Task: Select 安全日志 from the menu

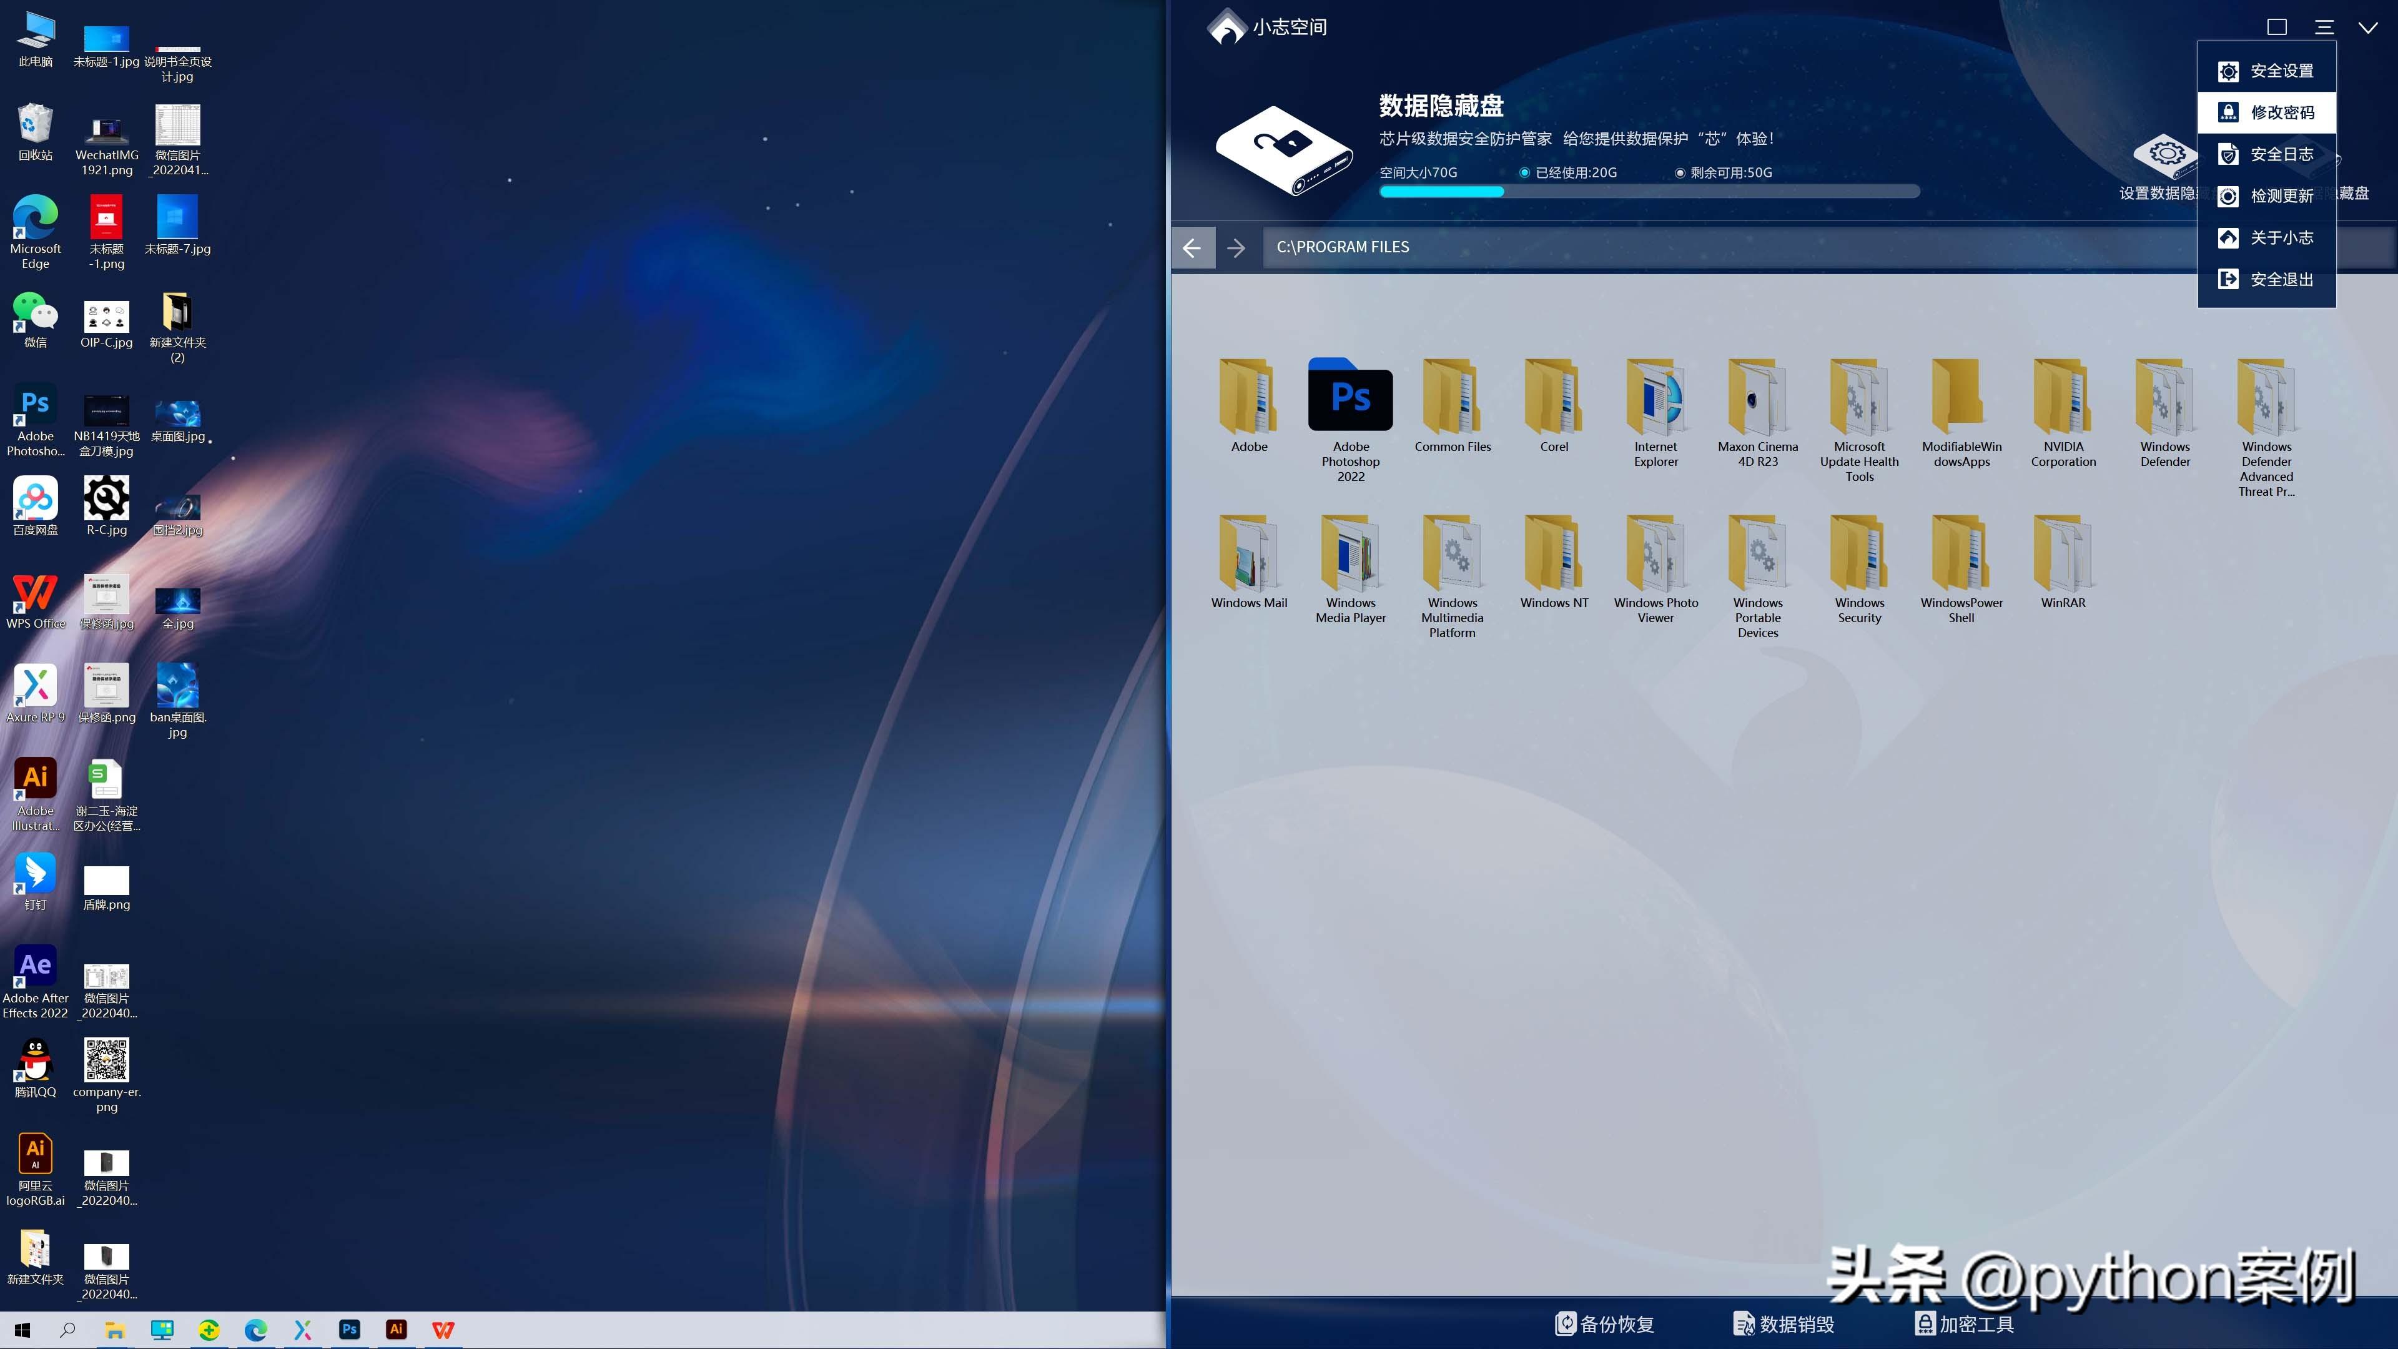Action: tap(2266, 154)
